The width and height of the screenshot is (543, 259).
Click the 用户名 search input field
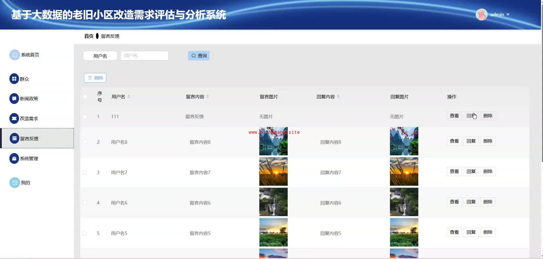click(x=144, y=56)
